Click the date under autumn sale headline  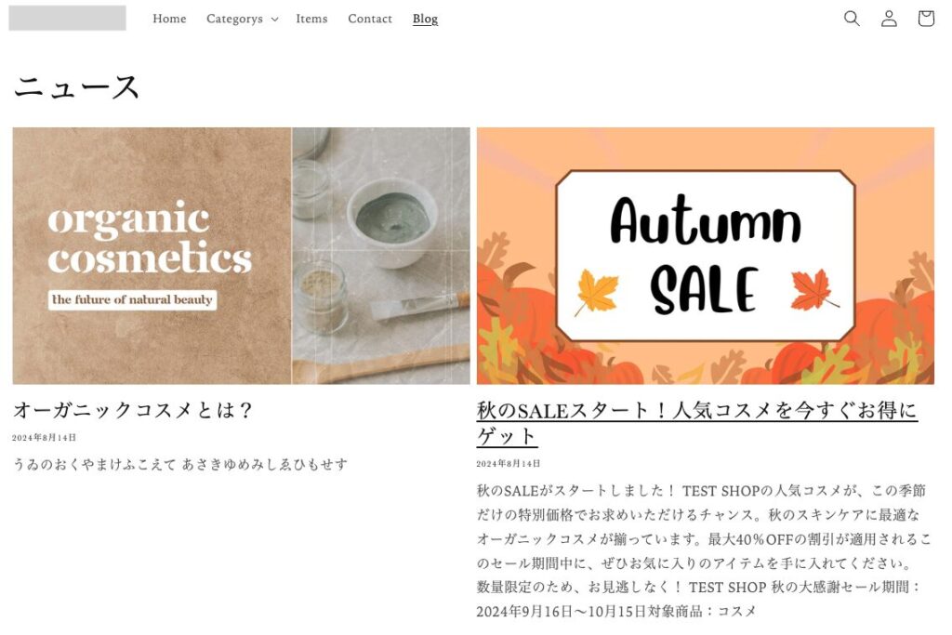509,463
